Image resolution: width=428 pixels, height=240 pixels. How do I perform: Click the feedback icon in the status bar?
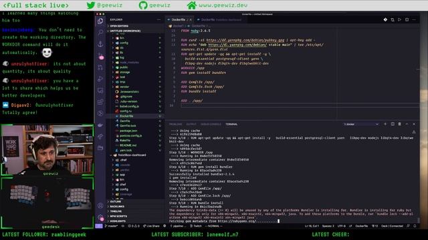[x=408, y=226]
